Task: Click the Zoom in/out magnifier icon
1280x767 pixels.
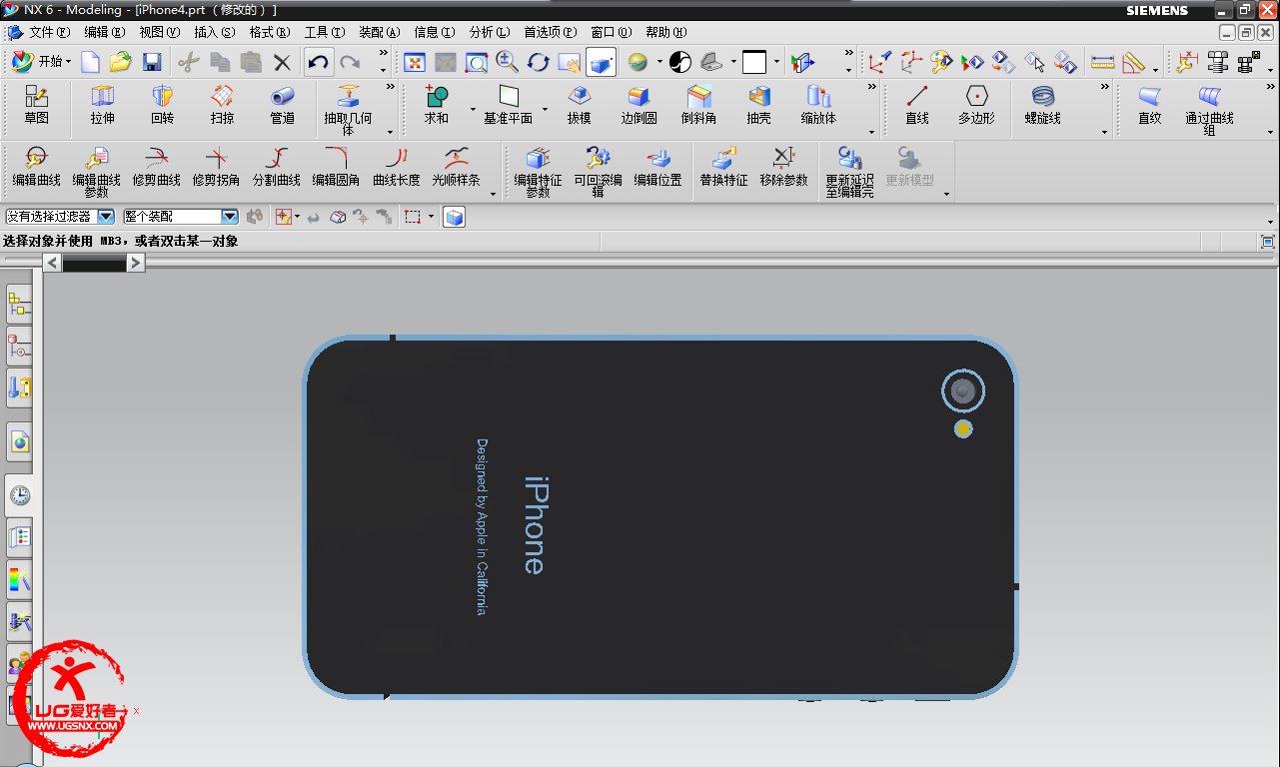Action: pos(508,62)
